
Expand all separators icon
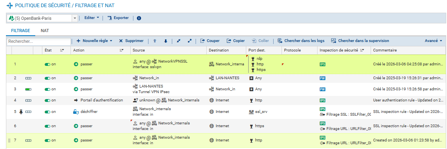point(190,41)
